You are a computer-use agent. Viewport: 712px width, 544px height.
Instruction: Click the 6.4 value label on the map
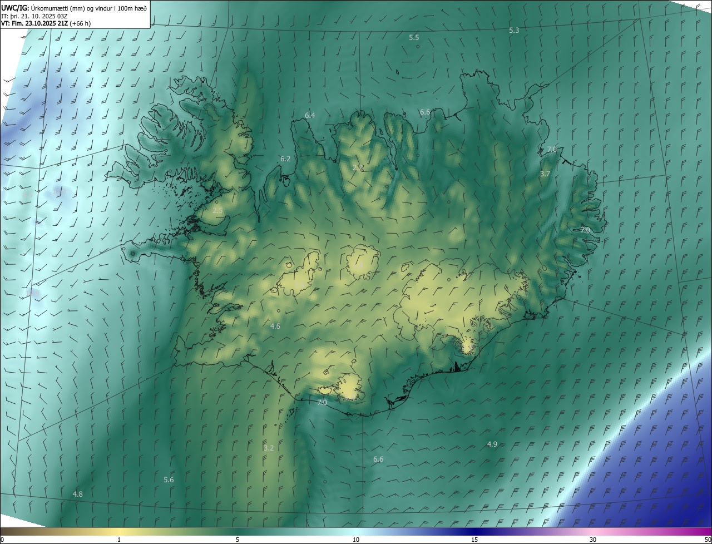point(310,115)
